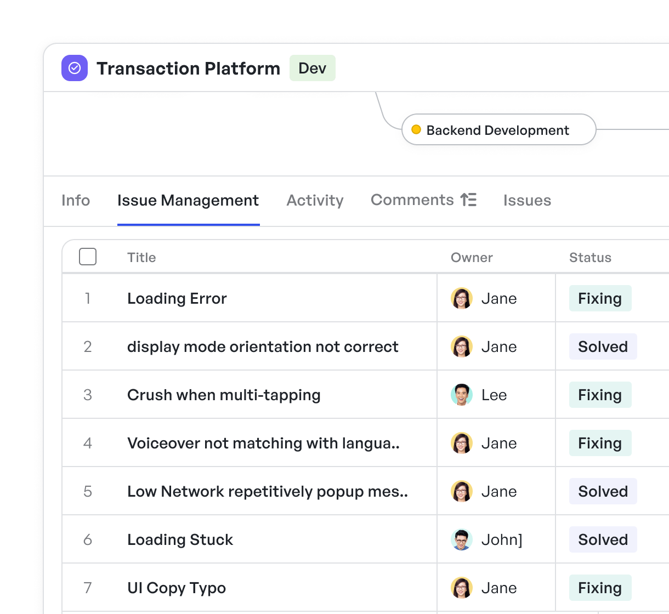Open the Crush when multi-tapping issue
The height and width of the screenshot is (614, 669).
pos(224,395)
